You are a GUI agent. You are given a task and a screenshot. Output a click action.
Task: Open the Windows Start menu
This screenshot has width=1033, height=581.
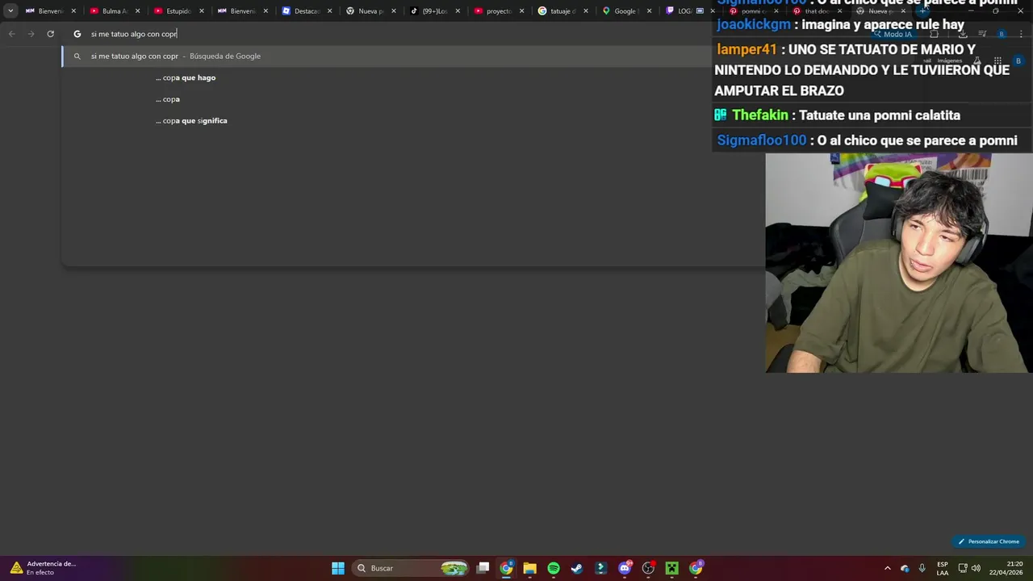click(338, 568)
